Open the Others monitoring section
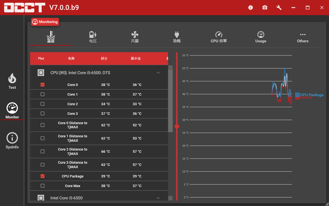329x206 pixels. (x=303, y=37)
